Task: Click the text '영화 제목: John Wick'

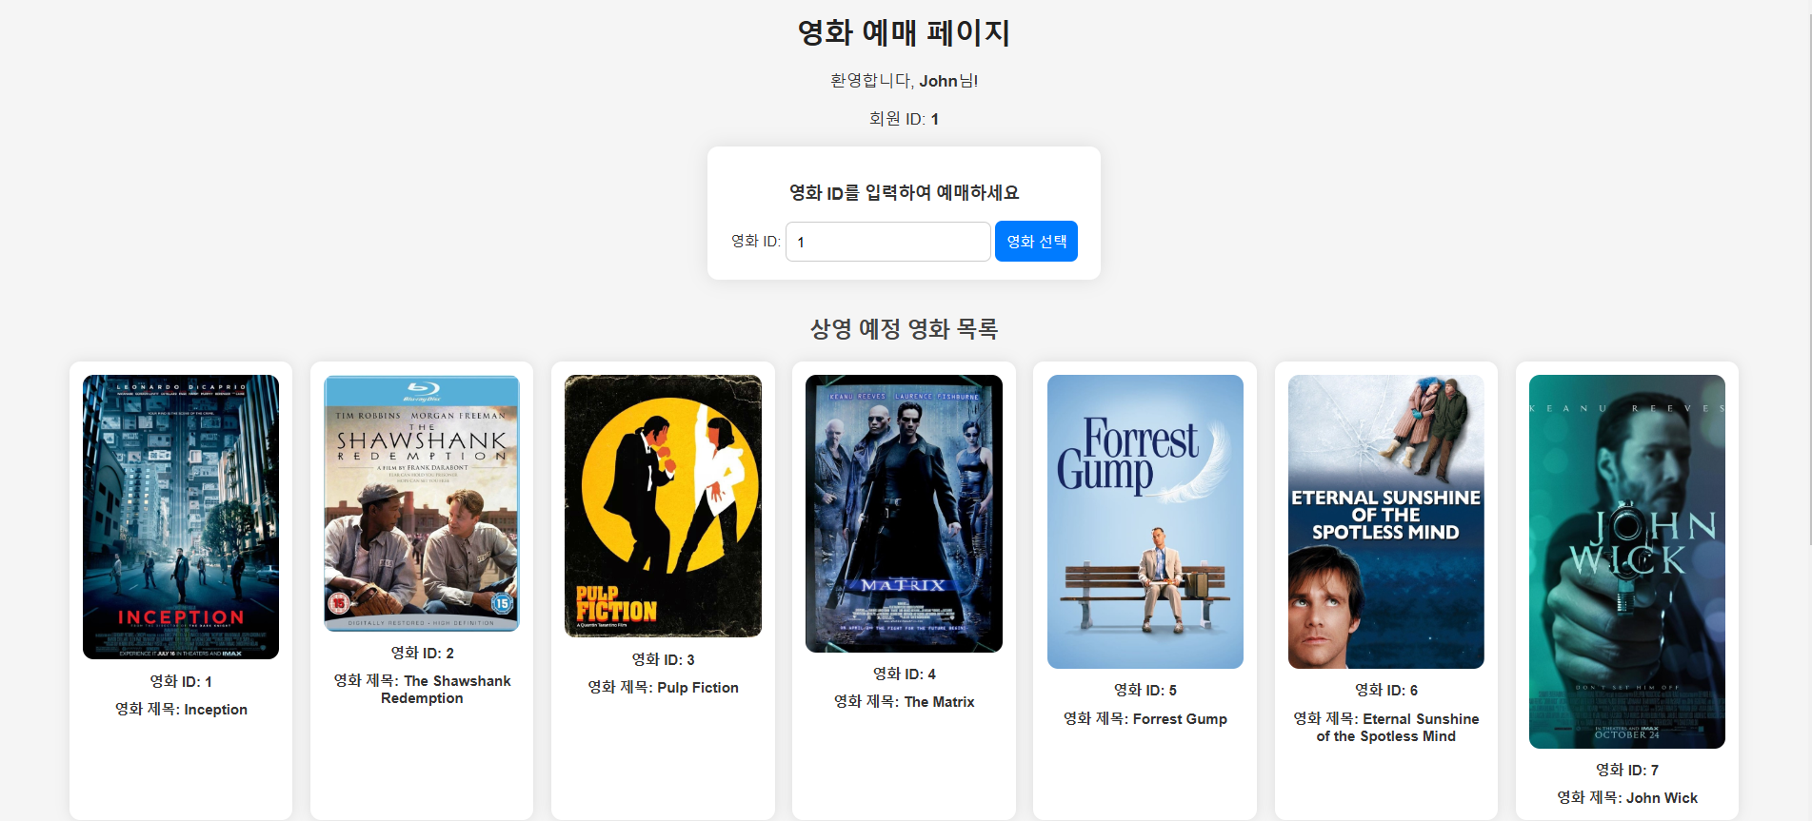Action: [1627, 798]
